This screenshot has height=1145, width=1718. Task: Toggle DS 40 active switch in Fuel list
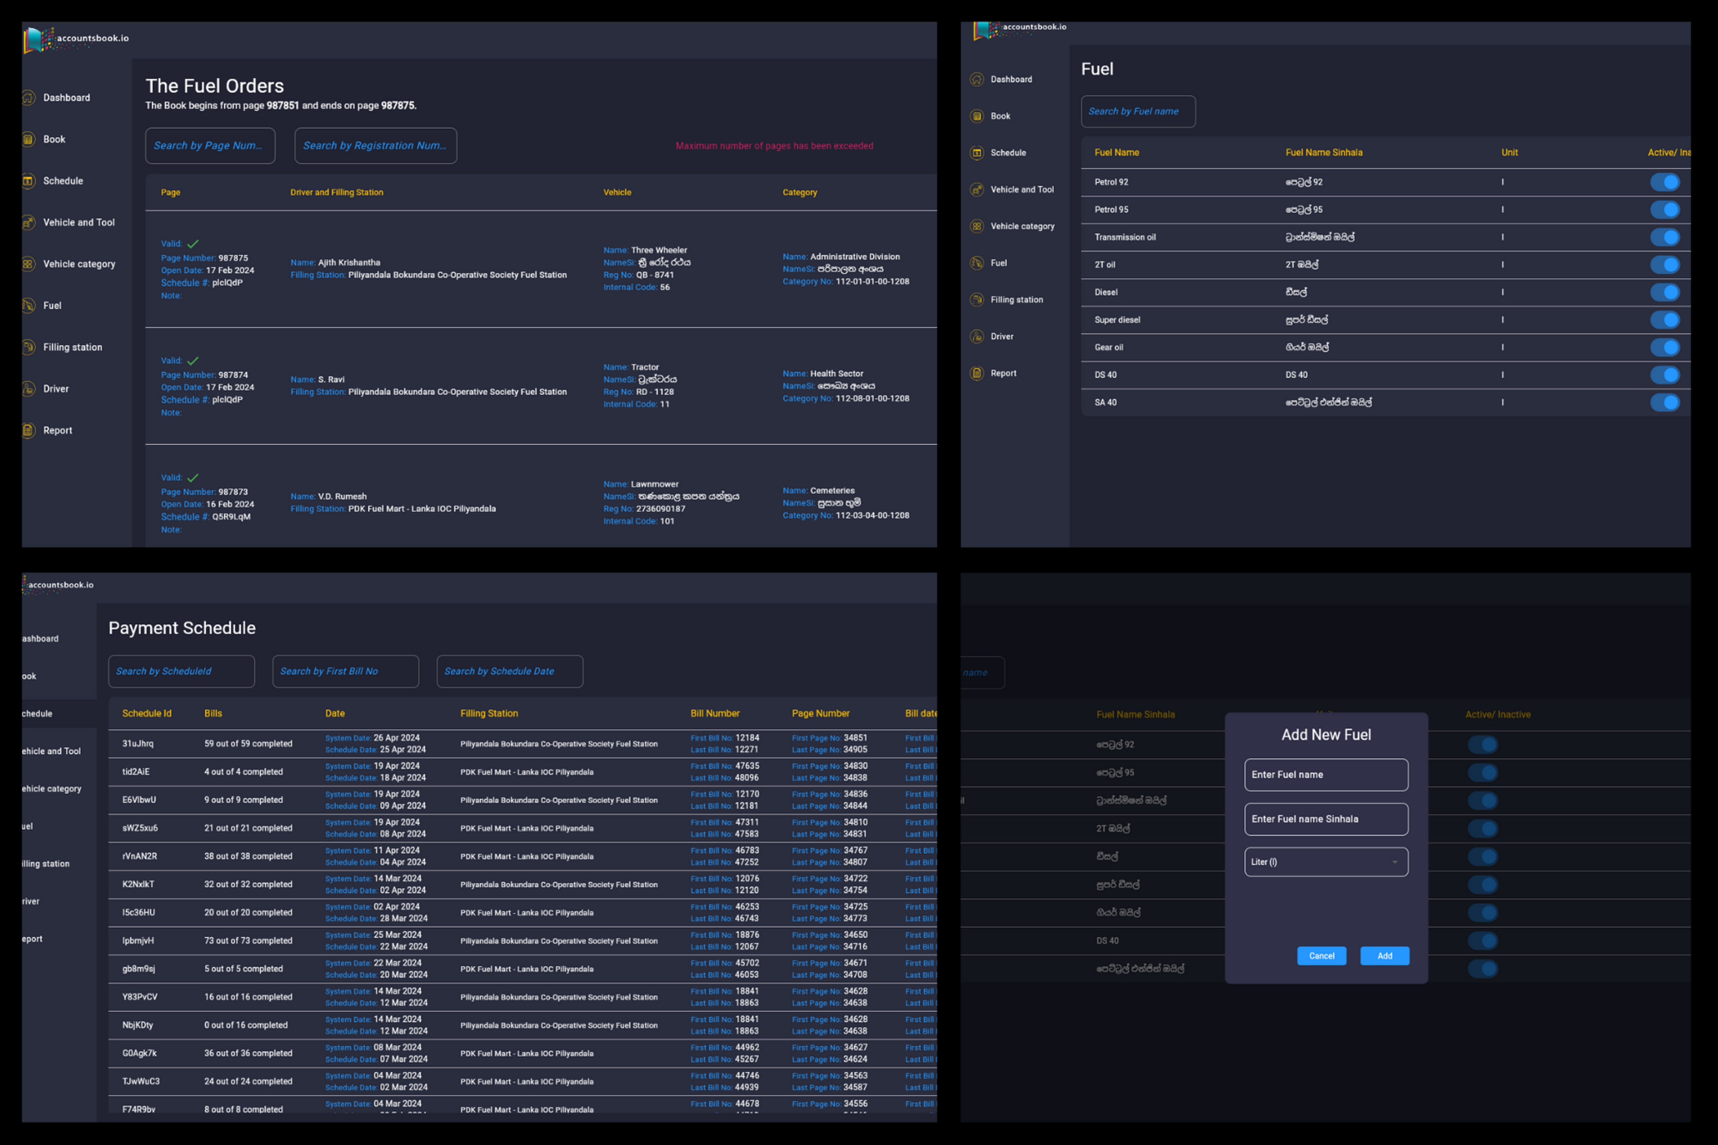click(1665, 375)
